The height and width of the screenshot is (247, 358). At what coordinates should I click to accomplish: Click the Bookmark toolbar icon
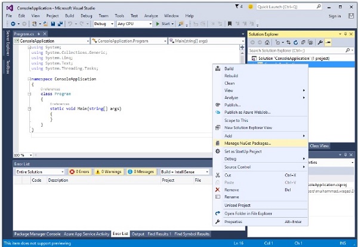pos(230,24)
